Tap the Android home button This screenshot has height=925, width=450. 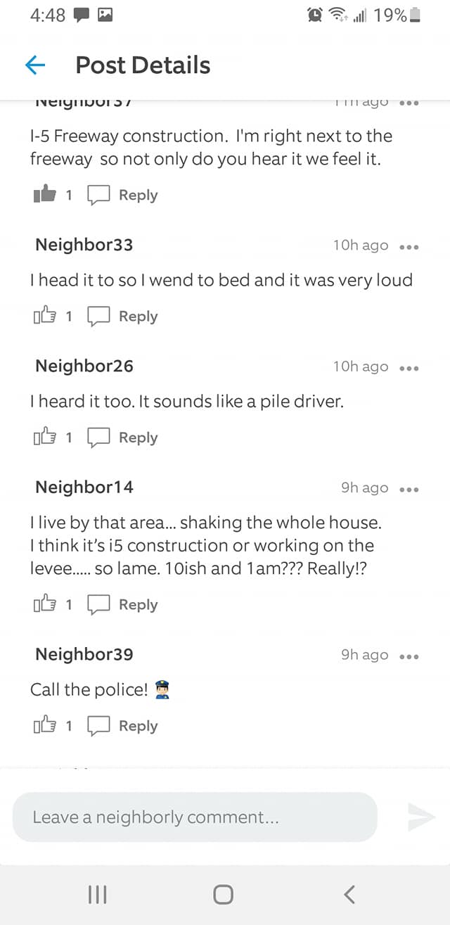pyautogui.click(x=223, y=894)
